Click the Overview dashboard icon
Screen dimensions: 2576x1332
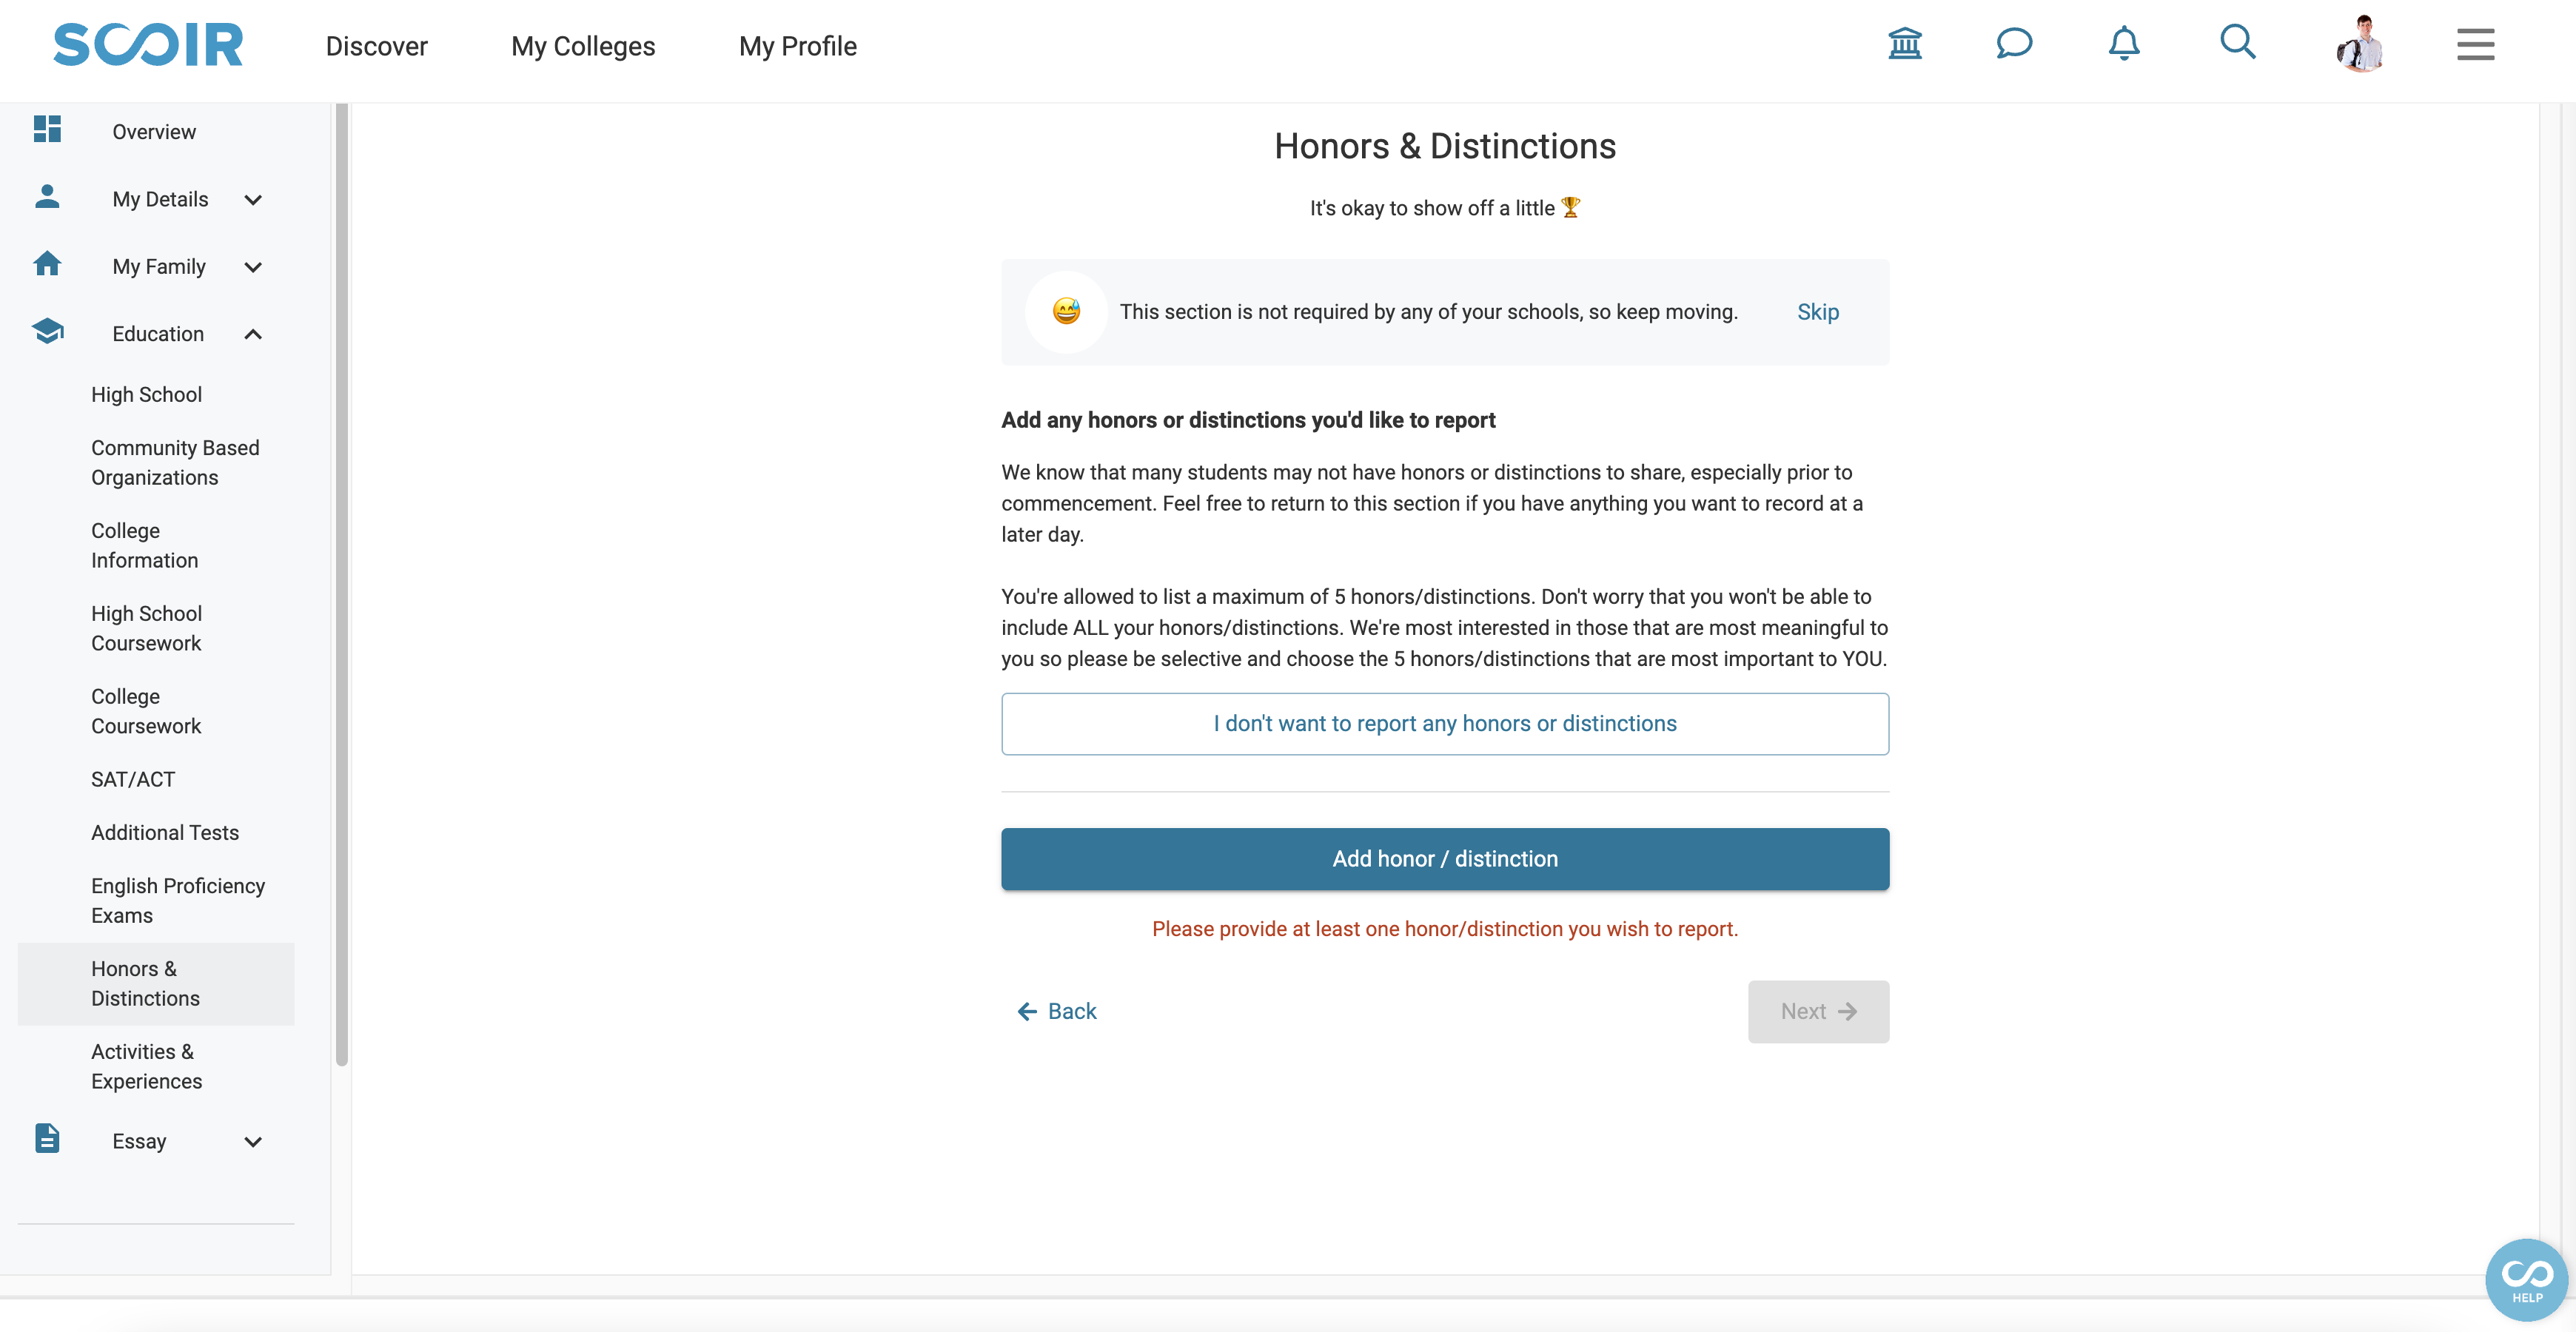pos(47,129)
